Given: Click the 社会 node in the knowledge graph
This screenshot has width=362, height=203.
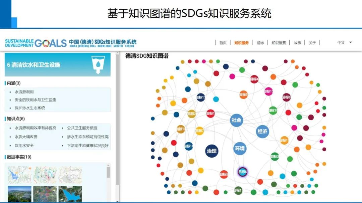Looking at the screenshot, I should pyautogui.click(x=236, y=120).
